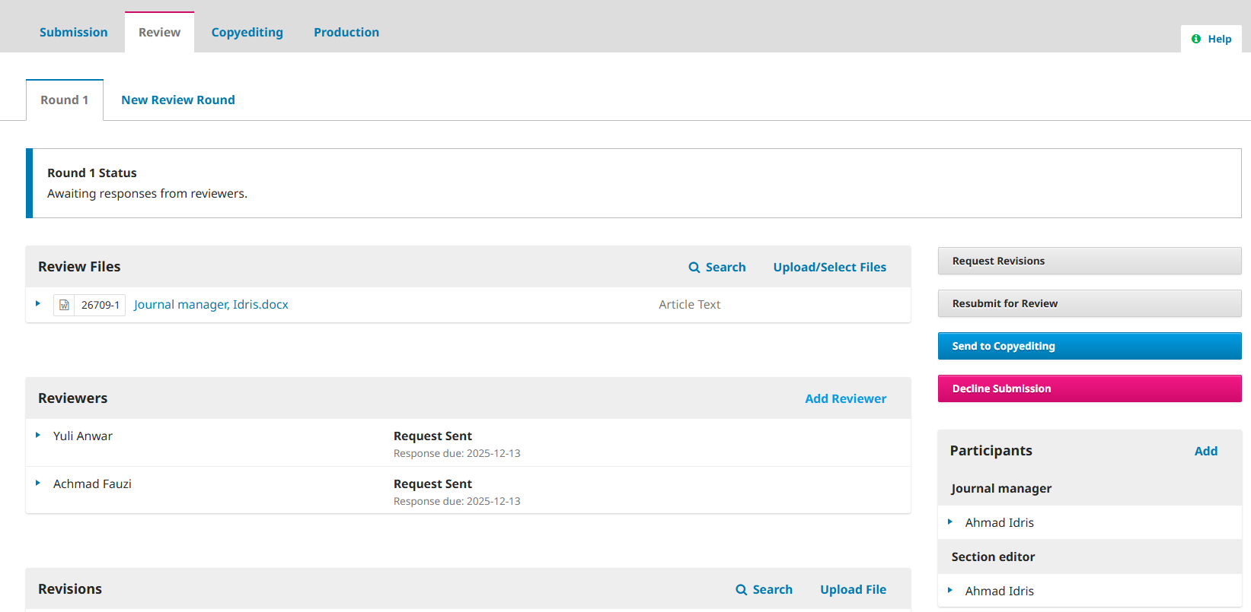Image resolution: width=1251 pixels, height=612 pixels.
Task: Expand the review file 26709-1 row
Action: click(x=38, y=304)
